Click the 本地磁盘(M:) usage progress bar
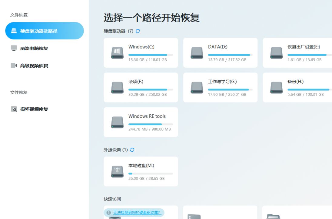Image resolution: width=332 pixels, height=219 pixels. pyautogui.click(x=151, y=174)
